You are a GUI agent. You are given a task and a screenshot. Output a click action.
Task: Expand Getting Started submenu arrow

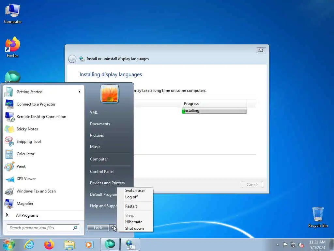click(80, 92)
